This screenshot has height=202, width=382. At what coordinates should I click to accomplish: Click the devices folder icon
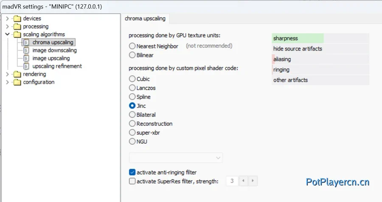click(17, 19)
